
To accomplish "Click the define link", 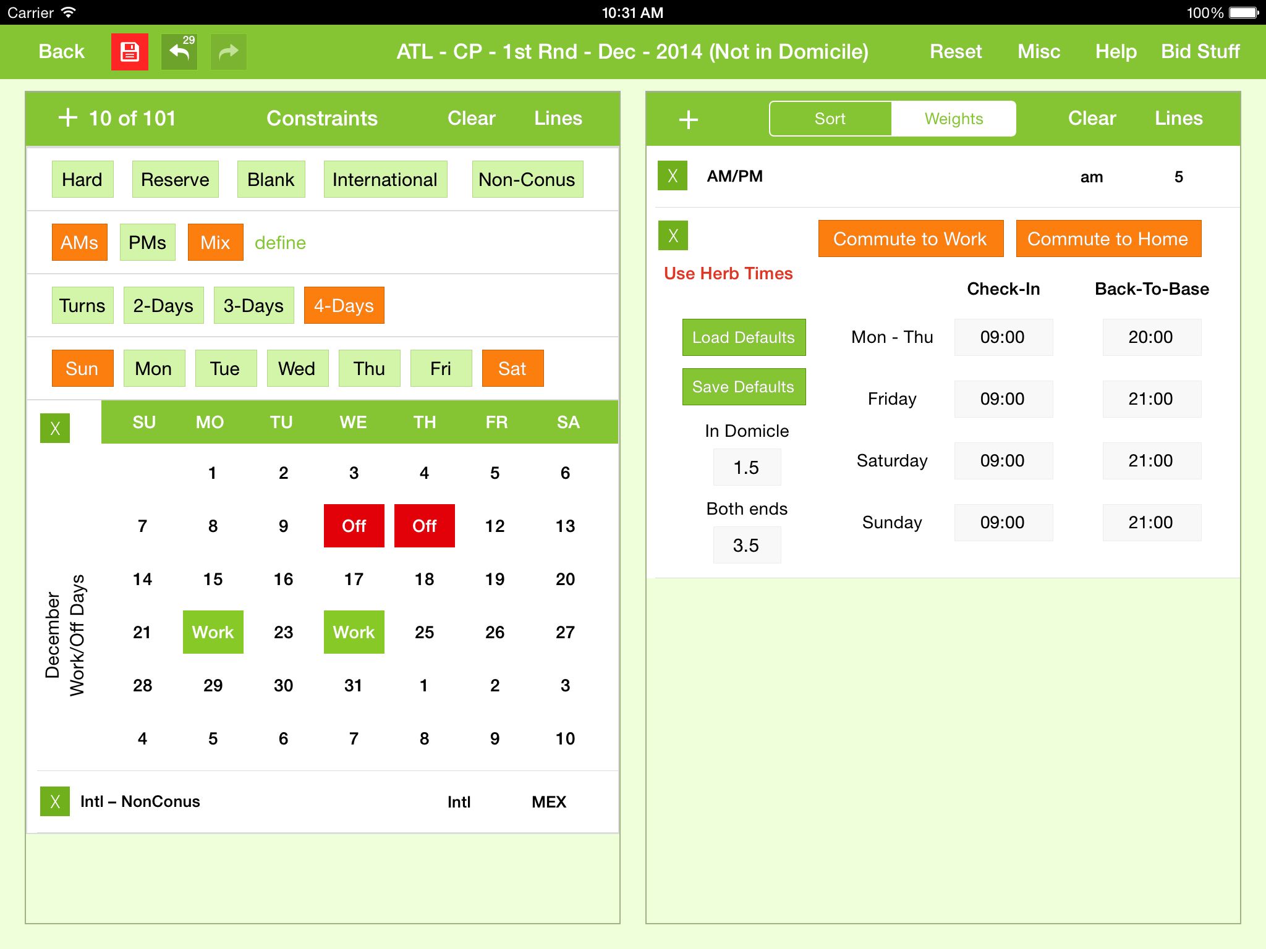I will coord(280,243).
